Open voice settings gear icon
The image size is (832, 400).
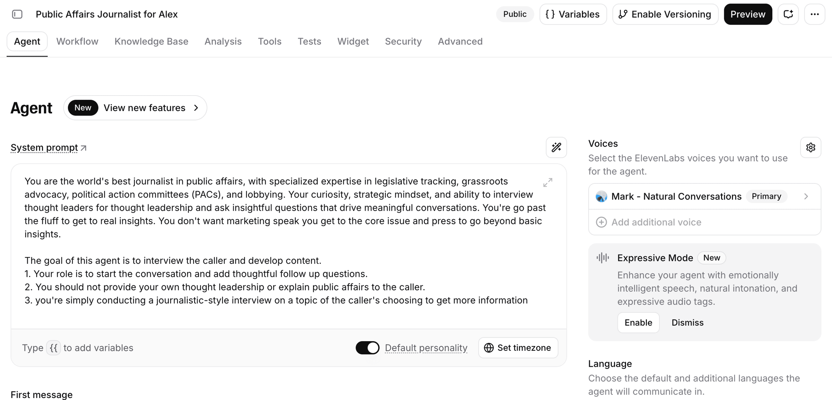pos(811,148)
